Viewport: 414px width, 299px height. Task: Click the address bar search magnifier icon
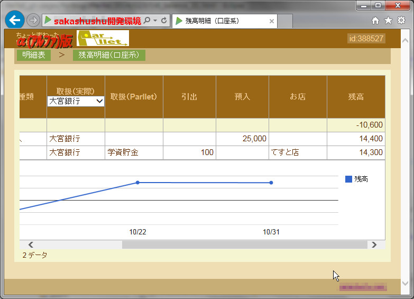click(x=147, y=21)
